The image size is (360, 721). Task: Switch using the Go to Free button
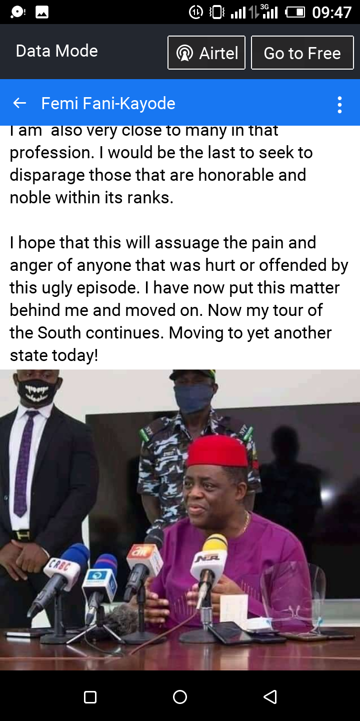(x=302, y=53)
